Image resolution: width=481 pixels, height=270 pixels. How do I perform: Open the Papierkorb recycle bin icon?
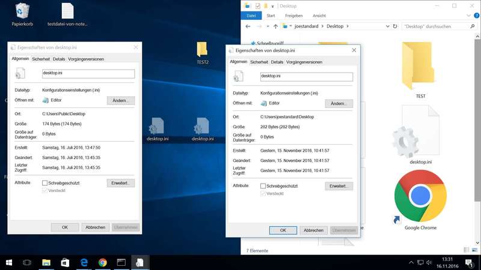tap(23, 12)
